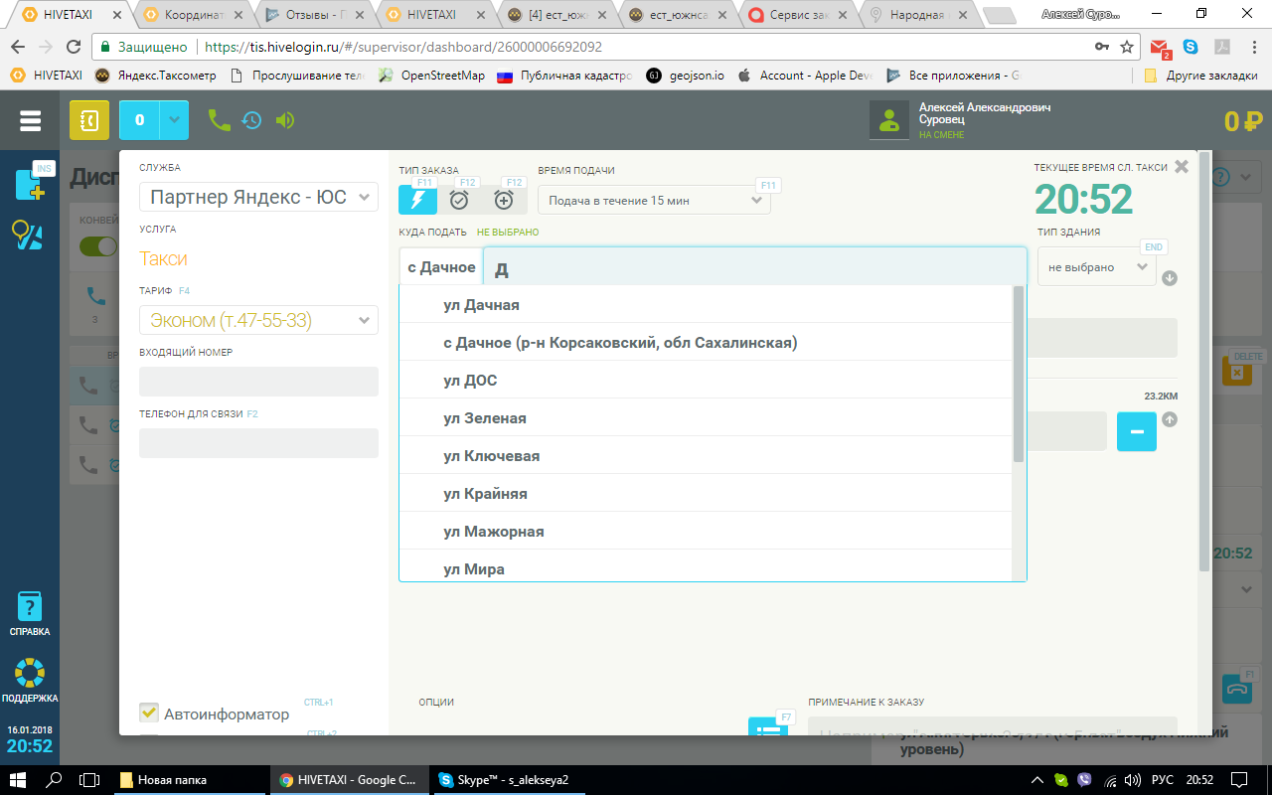The image size is (1272, 795).
Task: Bookmark this page with the star icon
Action: pyautogui.click(x=1127, y=47)
